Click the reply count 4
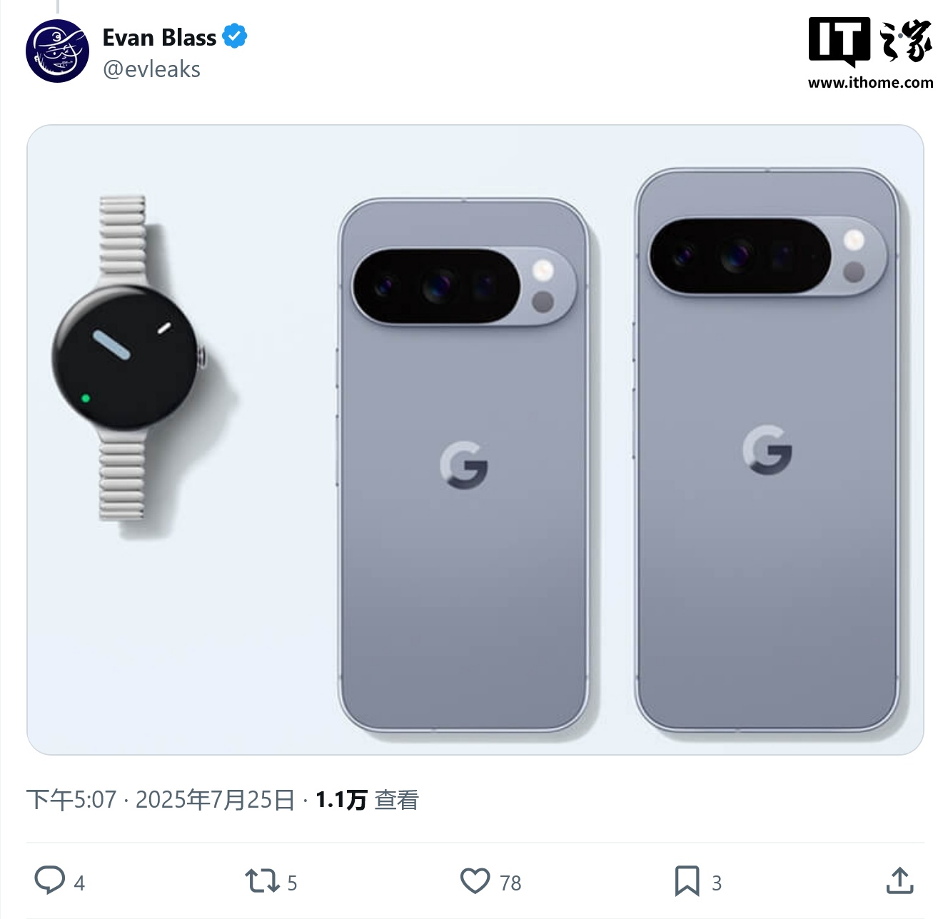The width and height of the screenshot is (948, 919). point(79,883)
